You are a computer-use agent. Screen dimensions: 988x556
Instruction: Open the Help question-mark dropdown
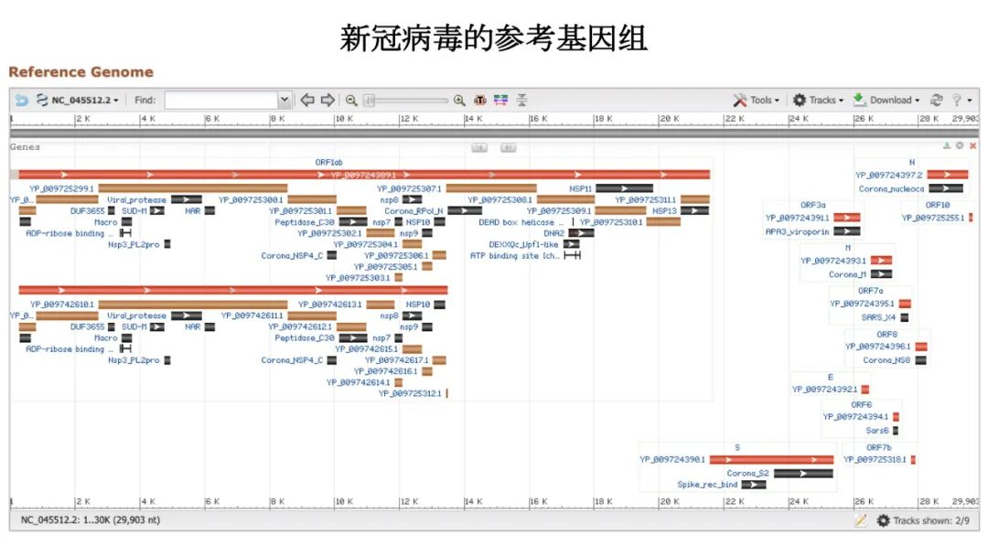[x=959, y=100]
